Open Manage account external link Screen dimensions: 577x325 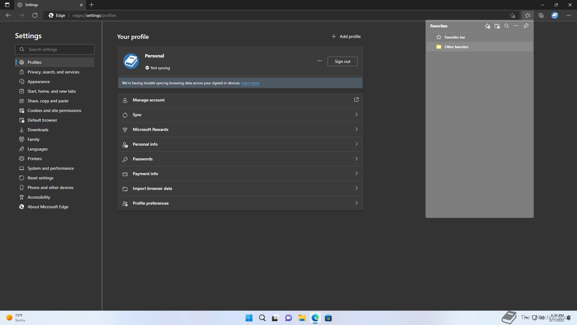point(356,100)
